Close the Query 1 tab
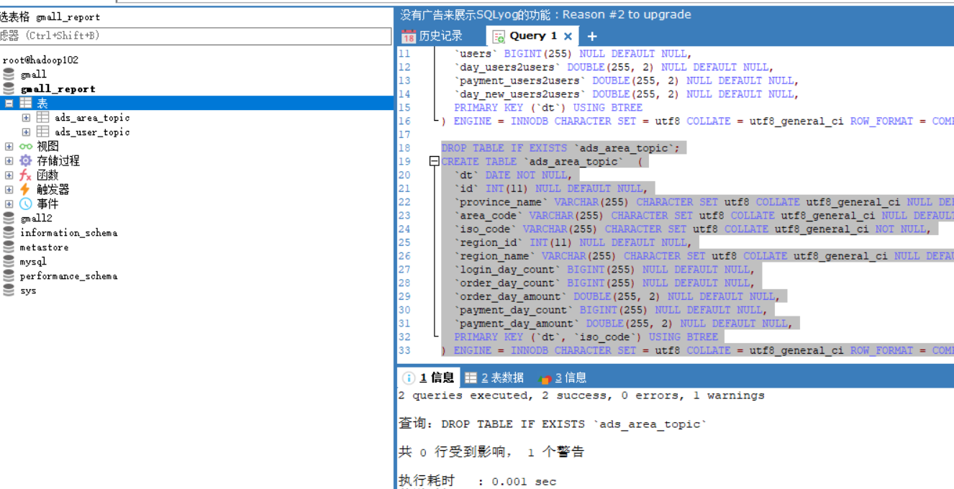Image resolution: width=954 pixels, height=489 pixels. (568, 36)
